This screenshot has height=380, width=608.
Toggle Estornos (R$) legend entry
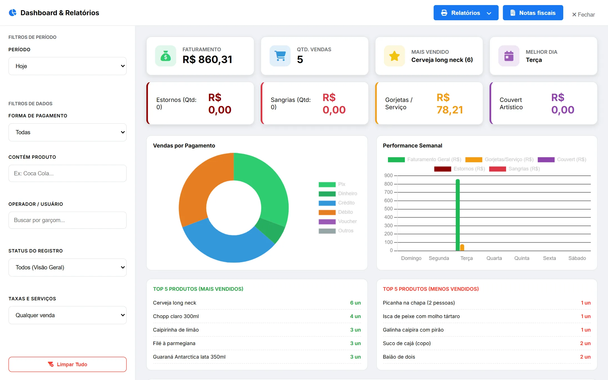460,169
